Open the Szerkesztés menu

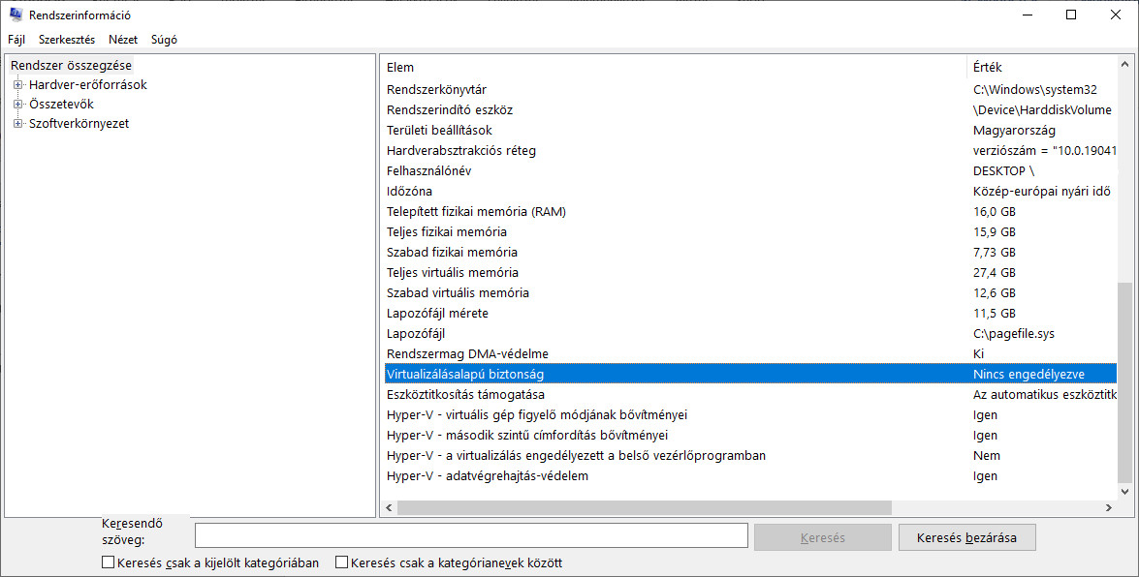[67, 39]
